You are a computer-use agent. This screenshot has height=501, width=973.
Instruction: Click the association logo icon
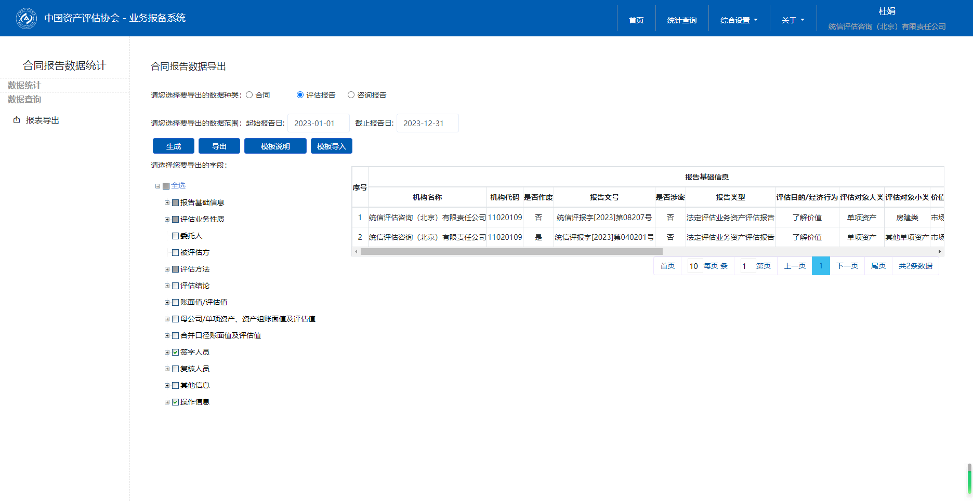pyautogui.click(x=27, y=19)
